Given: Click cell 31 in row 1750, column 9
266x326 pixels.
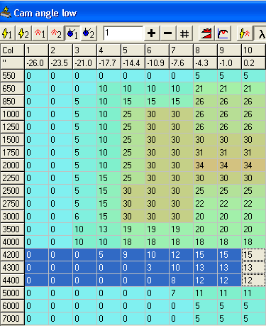Looking at the screenshot, I should pyautogui.click(x=230, y=153).
